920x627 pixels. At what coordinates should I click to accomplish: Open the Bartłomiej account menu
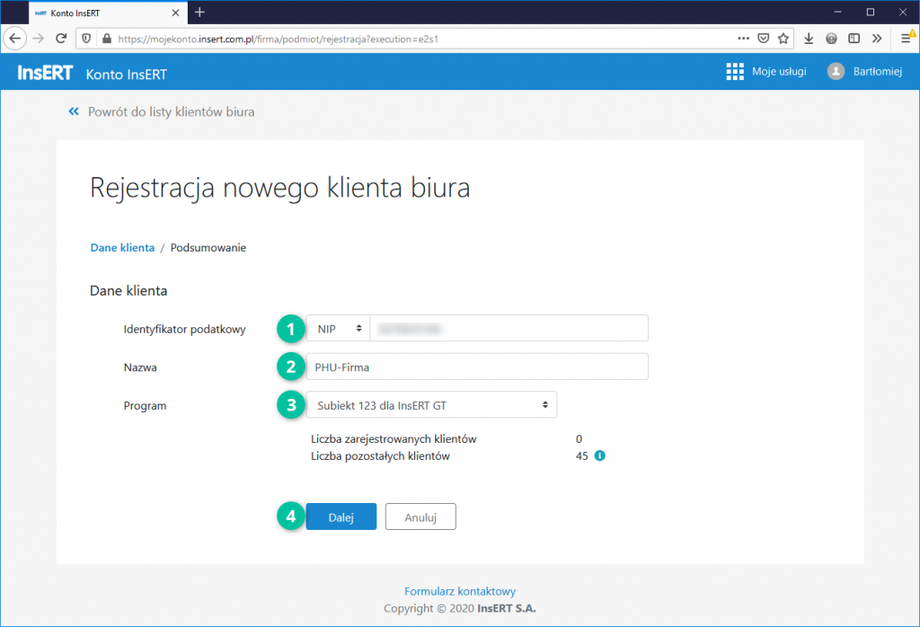(877, 72)
